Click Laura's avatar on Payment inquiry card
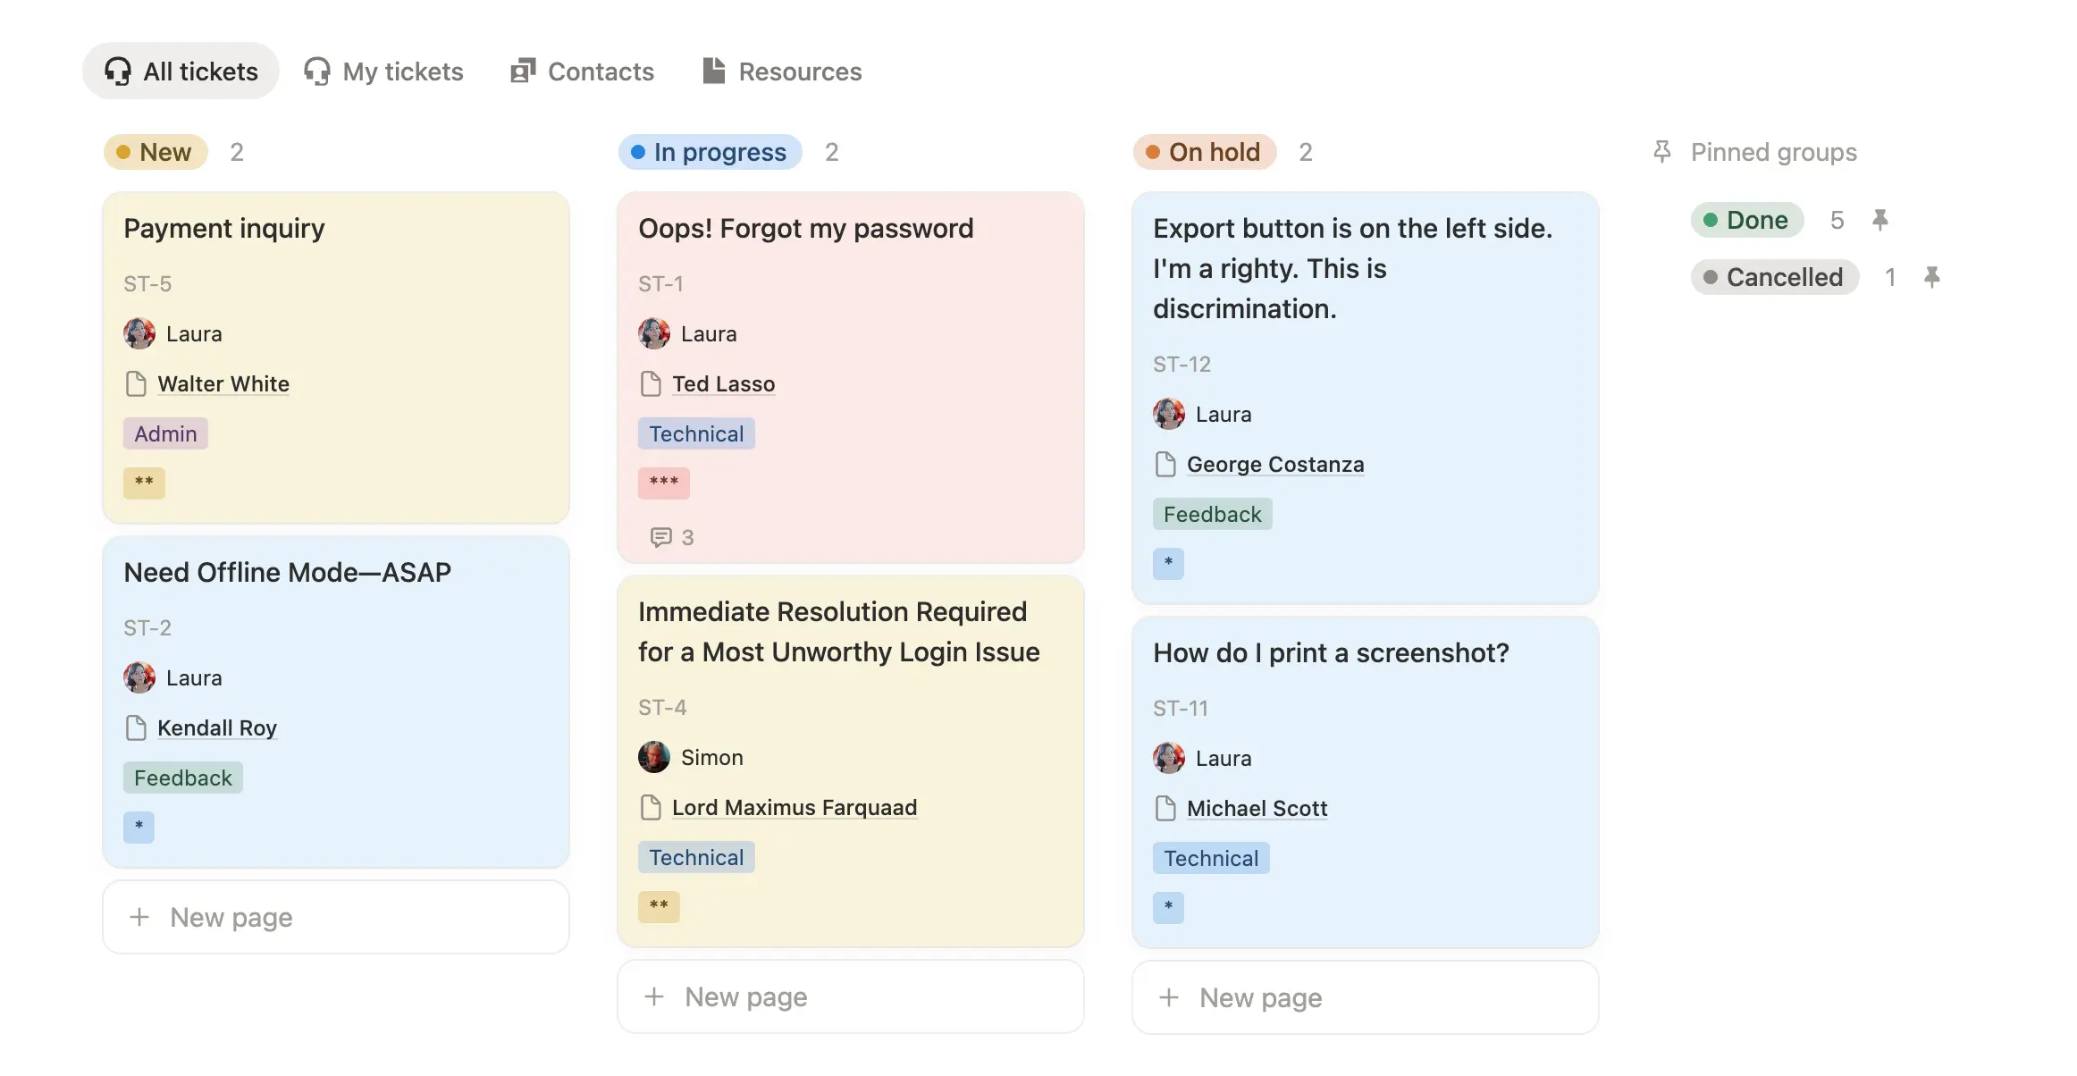Viewport: 2077px width, 1076px height. (x=139, y=333)
